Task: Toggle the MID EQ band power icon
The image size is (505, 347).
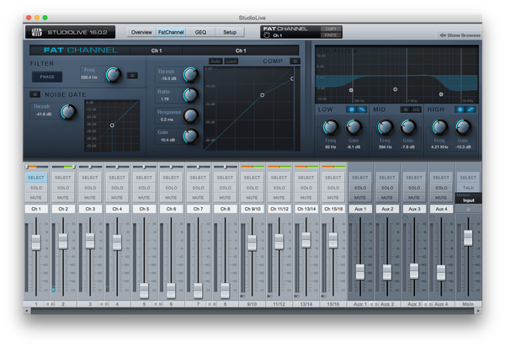Action: click(x=406, y=109)
